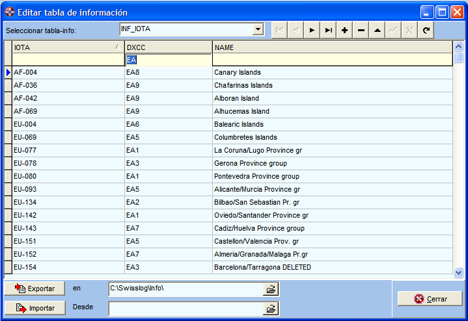This screenshot has width=468, height=321.
Task: Click the DXCC filter field containing EA
Action: 168,60
